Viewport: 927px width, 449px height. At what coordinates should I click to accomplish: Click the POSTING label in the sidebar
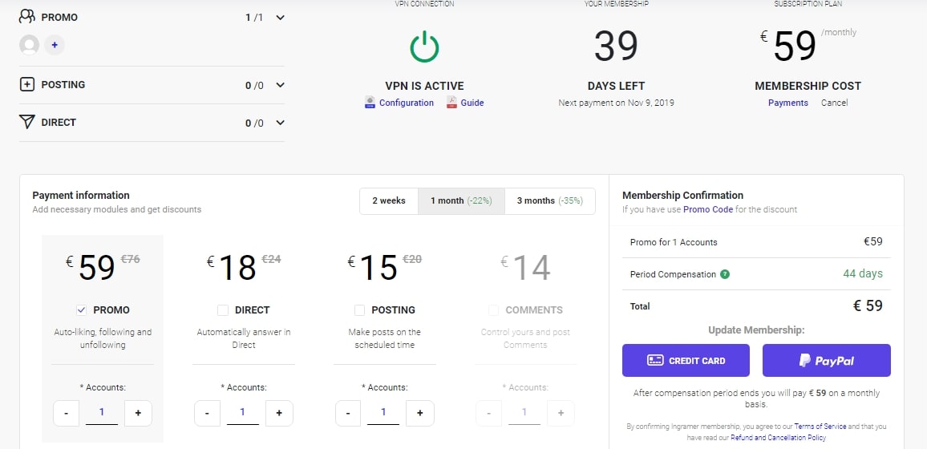point(63,84)
